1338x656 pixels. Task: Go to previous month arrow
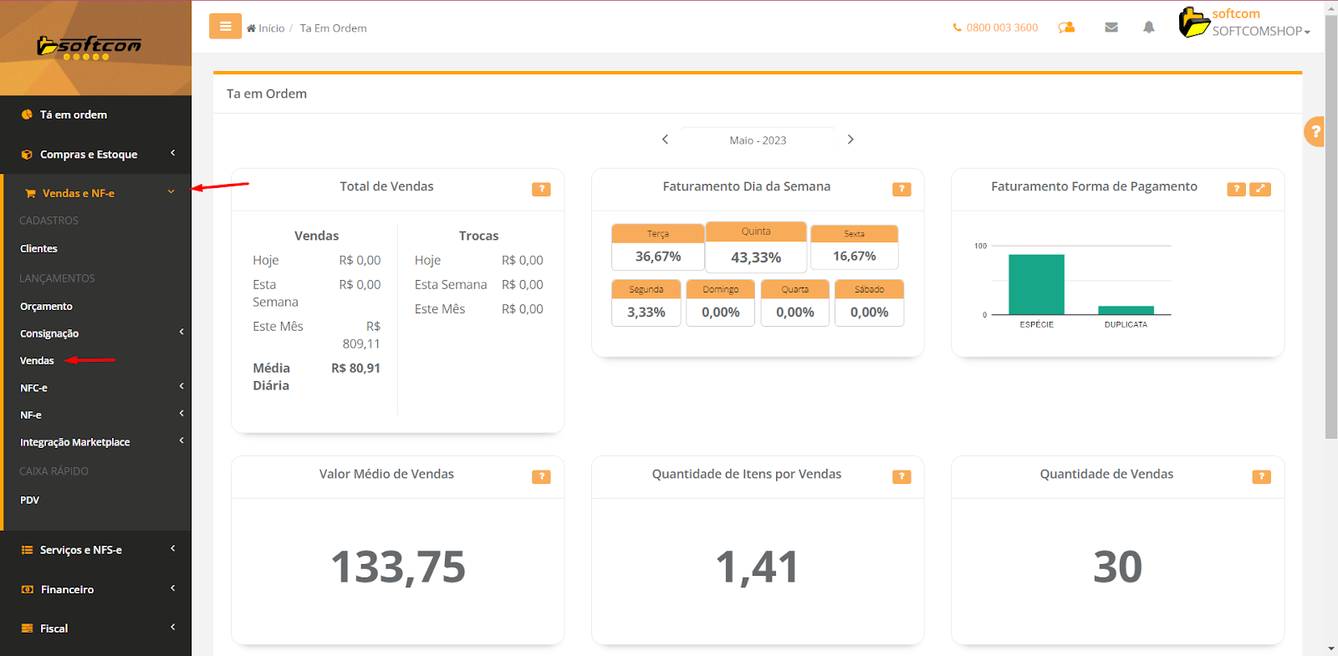tap(665, 140)
